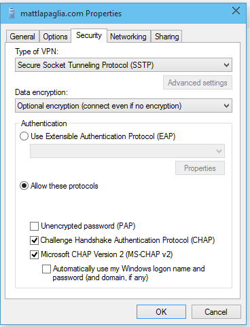Select the Security tab
Image resolution: width=250 pixels, height=327 pixels.
point(89,35)
